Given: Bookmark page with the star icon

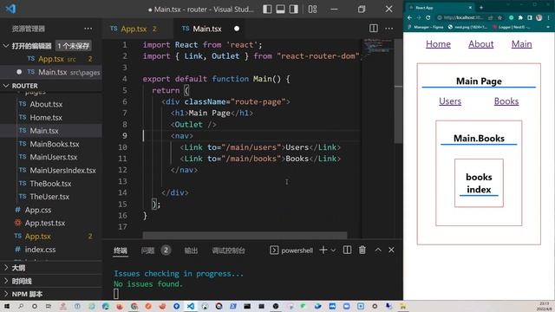Looking at the screenshot, I should click(499, 17).
